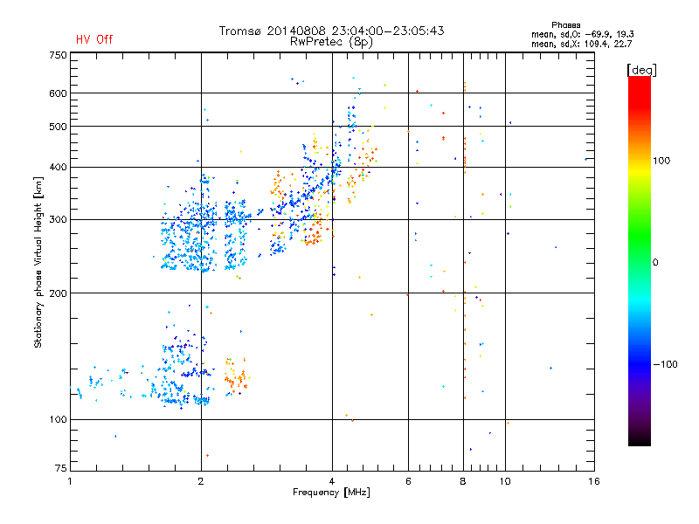Click the 'Phases' statistics heading
Image resolution: width=699 pixels, height=524 pixels.
pos(565,25)
